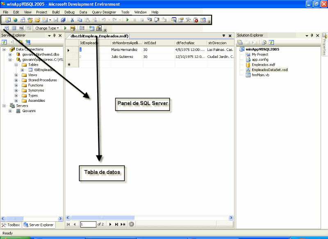
Task: Toggle auto-hide pin on Solution Explorer
Action: [x=312, y=35]
